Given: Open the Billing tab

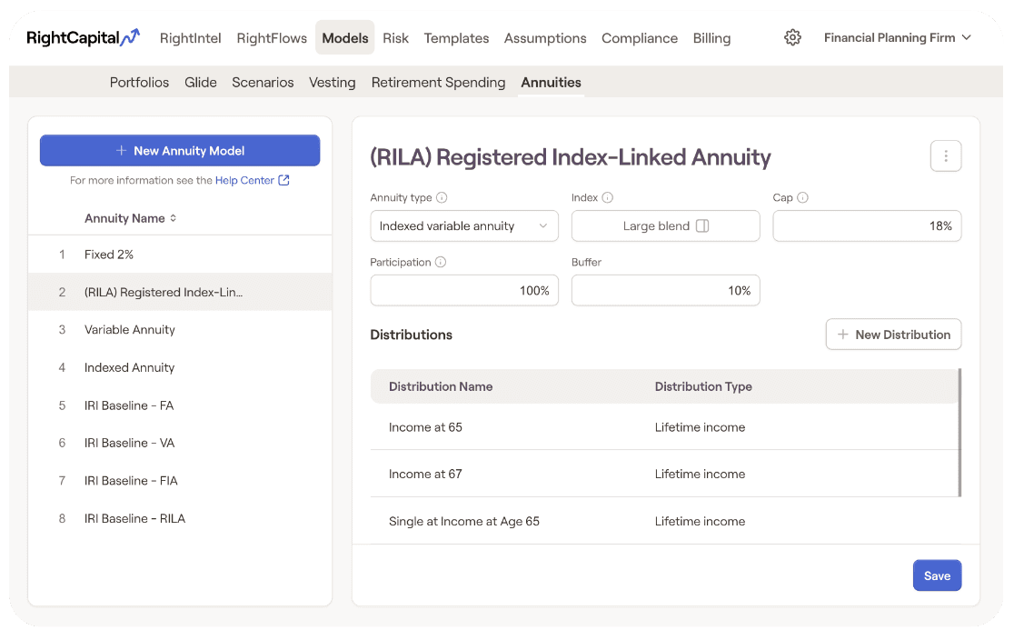Looking at the screenshot, I should pos(711,38).
